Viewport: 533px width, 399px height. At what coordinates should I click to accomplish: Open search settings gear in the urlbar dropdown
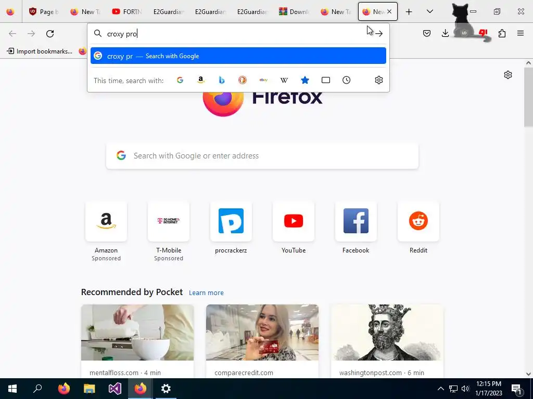(379, 80)
